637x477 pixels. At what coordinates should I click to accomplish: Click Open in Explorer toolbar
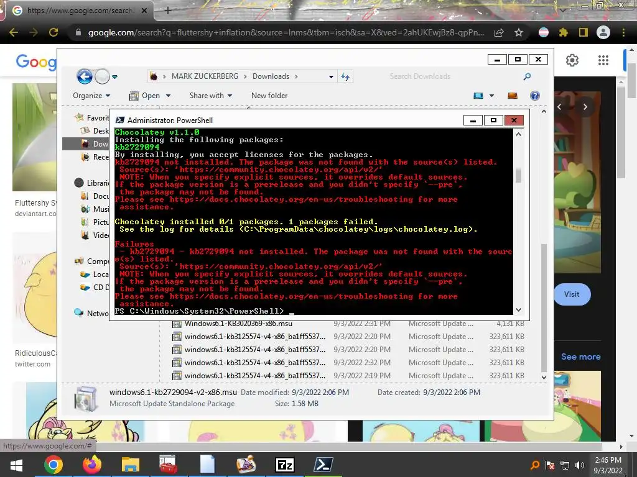pos(145,96)
